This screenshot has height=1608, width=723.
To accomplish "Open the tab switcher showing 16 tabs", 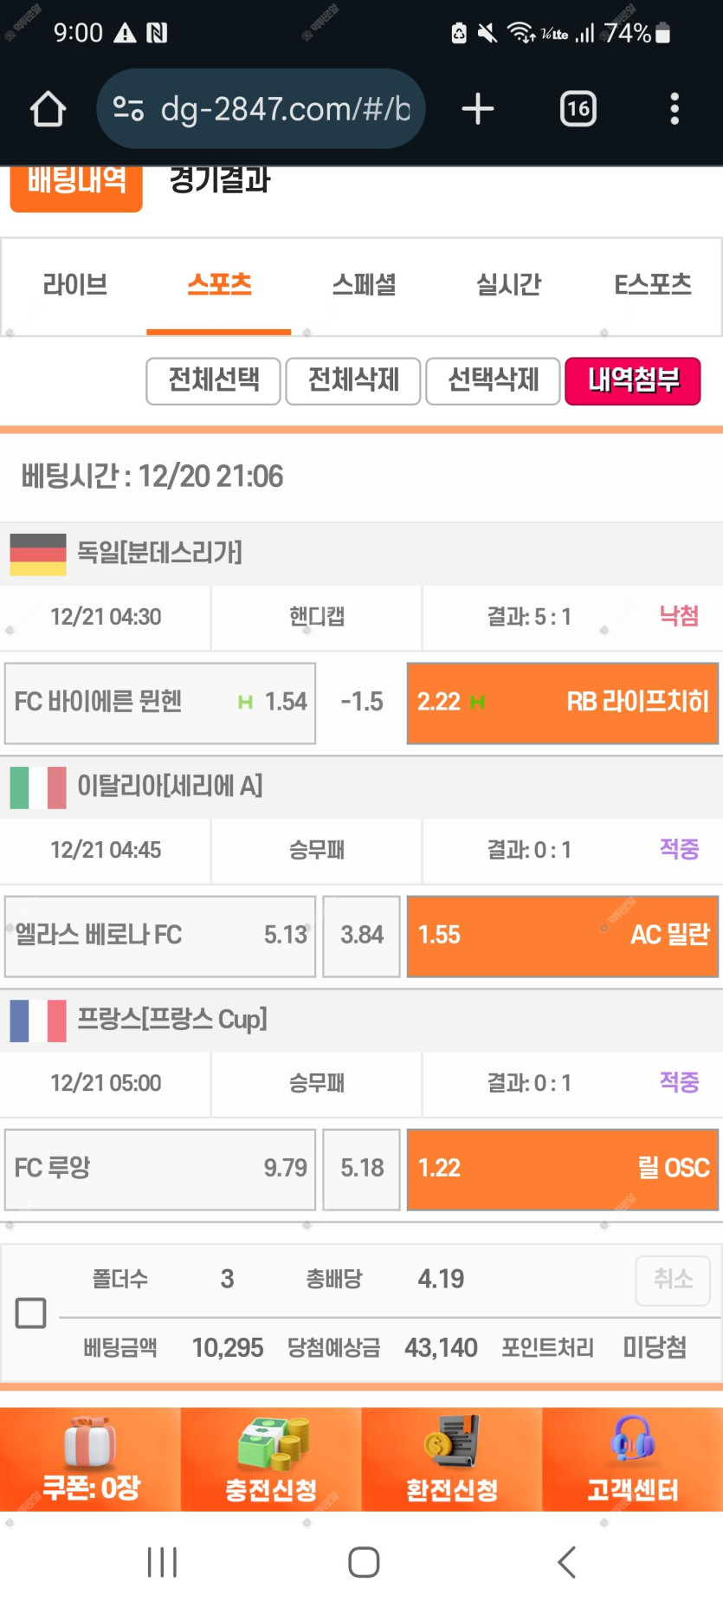I will click(x=578, y=109).
